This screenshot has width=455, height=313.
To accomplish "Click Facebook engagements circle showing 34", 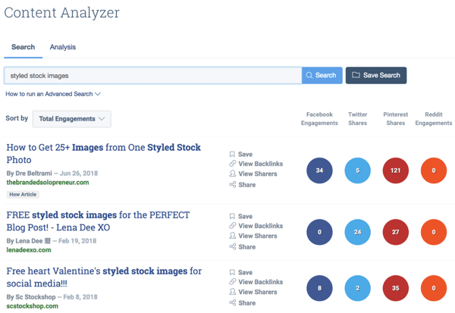I will point(319,171).
